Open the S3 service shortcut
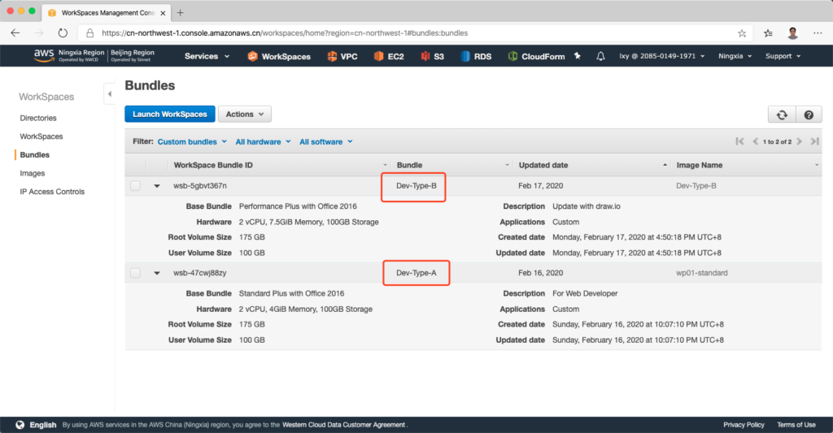This screenshot has height=433, width=833. coord(432,56)
